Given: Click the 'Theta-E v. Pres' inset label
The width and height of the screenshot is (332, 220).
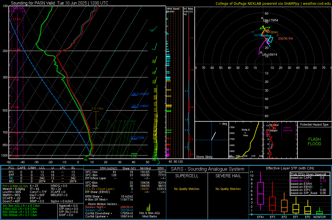Looking at the screenshot, I should point(246,132).
